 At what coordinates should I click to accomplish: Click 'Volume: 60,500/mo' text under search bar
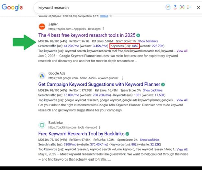point(50,16)
